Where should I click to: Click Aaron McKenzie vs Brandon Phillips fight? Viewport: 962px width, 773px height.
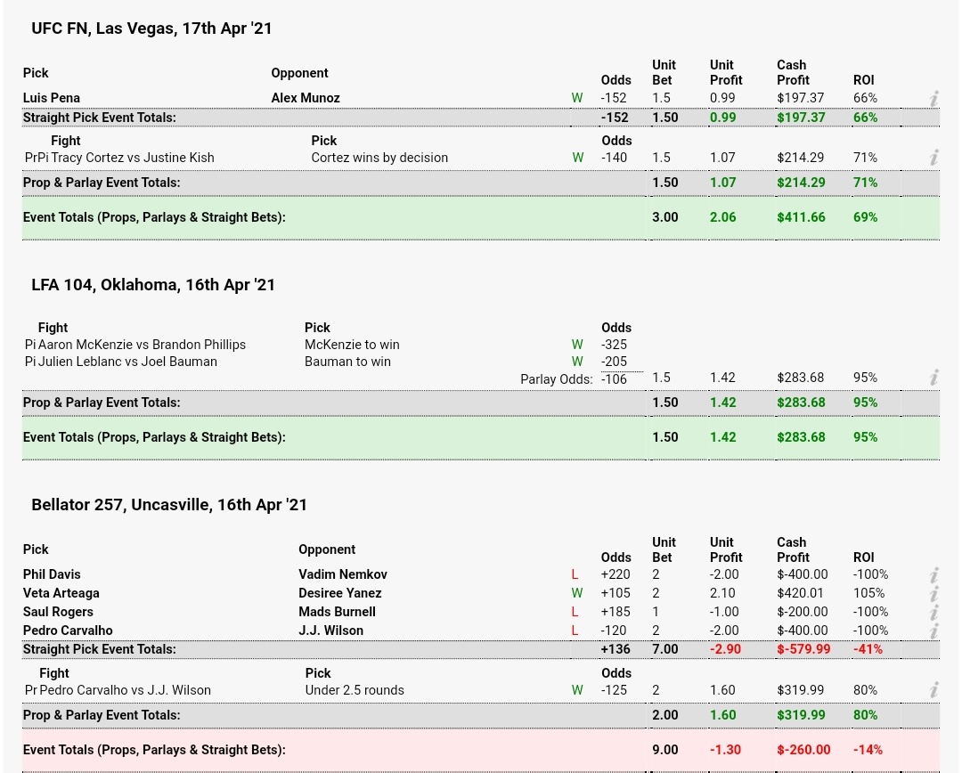click(x=142, y=345)
